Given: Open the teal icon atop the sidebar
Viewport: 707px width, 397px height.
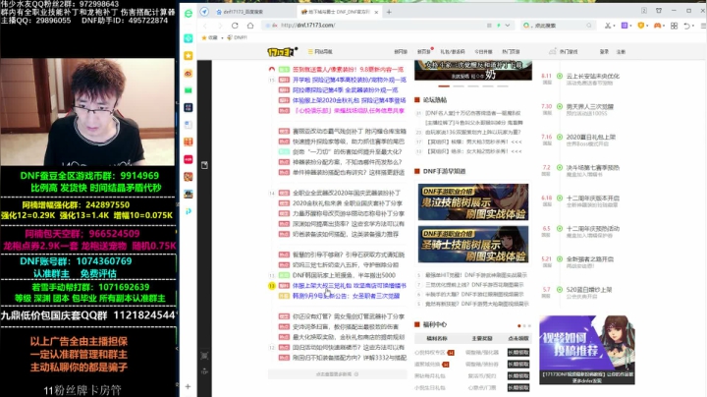Looking at the screenshot, I should point(189,38).
